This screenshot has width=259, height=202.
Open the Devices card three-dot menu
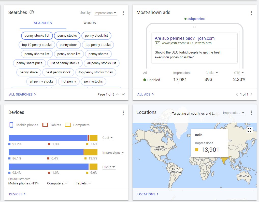123,113
